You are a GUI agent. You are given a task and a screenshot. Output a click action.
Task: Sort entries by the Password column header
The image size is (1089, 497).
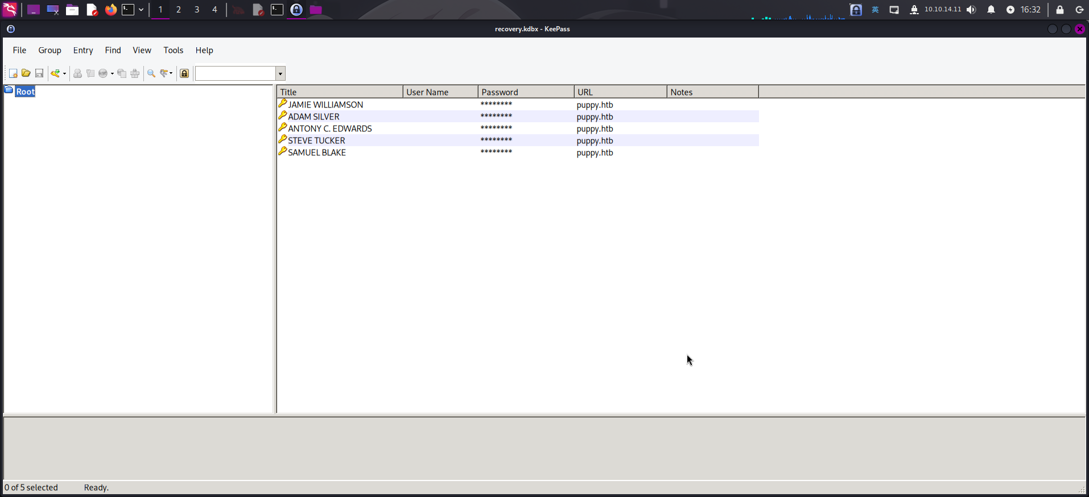(x=526, y=92)
